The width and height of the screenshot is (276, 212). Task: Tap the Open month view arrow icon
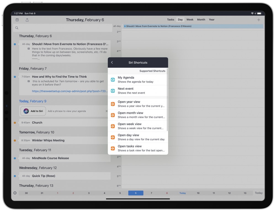[113, 115]
